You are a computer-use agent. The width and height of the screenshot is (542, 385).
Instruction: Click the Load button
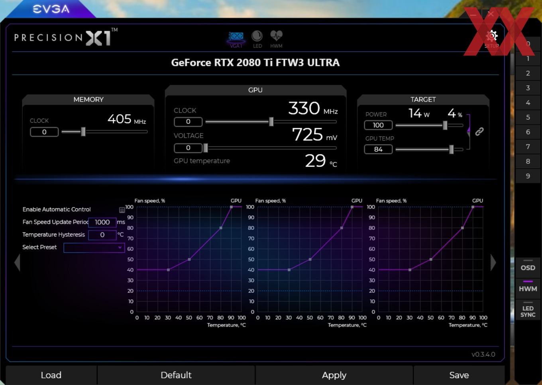pyautogui.click(x=51, y=375)
